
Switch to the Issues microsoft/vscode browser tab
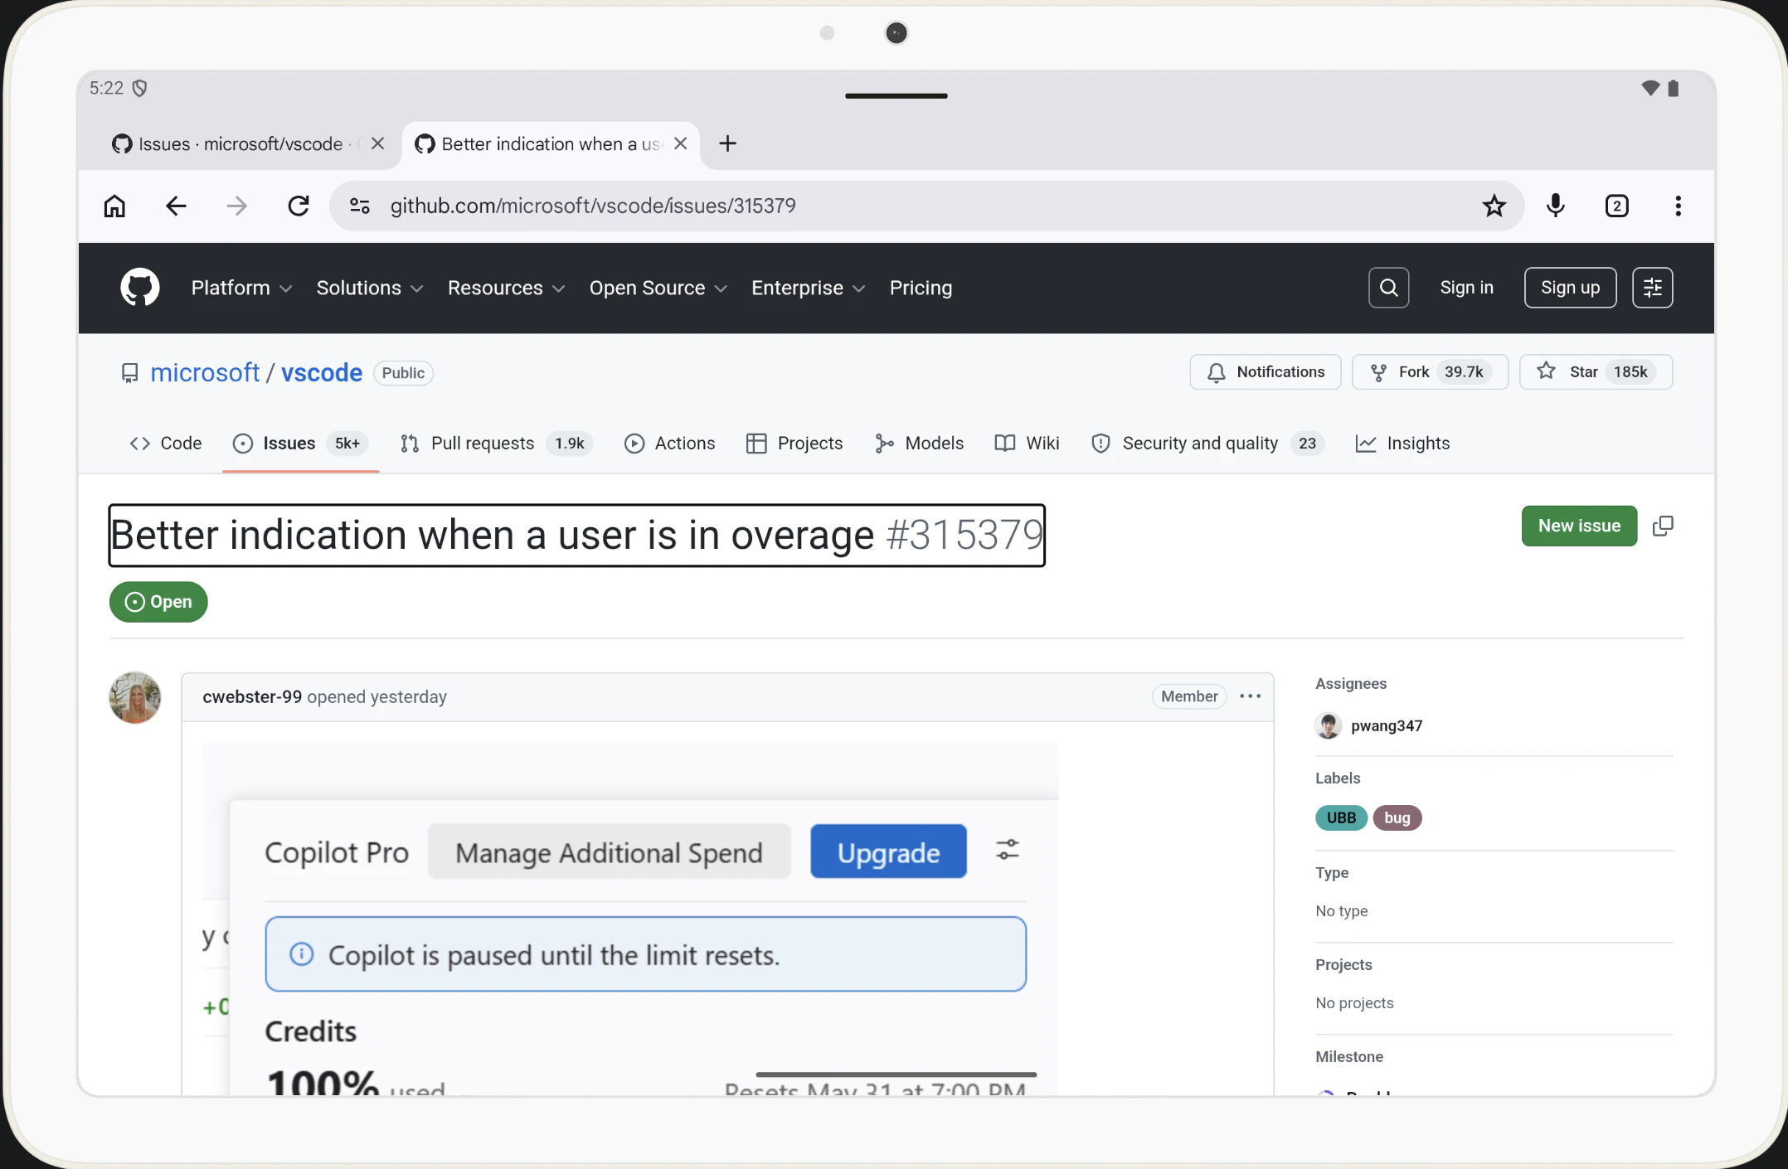tap(241, 143)
